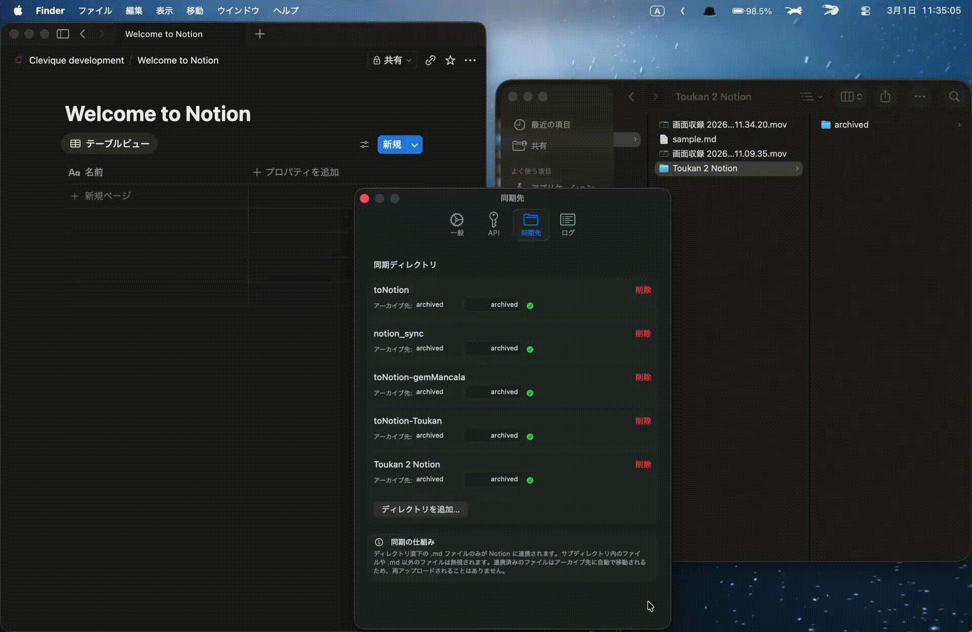Click the 名前 column header
This screenshot has height=632, width=972.
coord(86,172)
